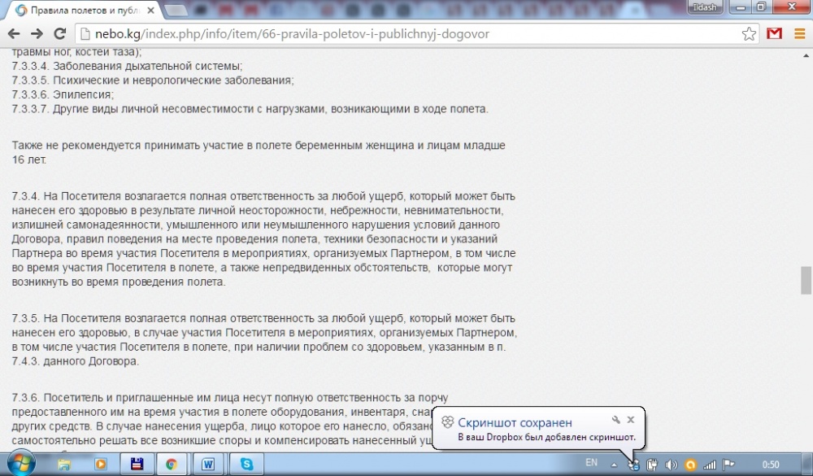Click line '7.3.3.7. Другие виды личной несовместимости'

(x=250, y=109)
